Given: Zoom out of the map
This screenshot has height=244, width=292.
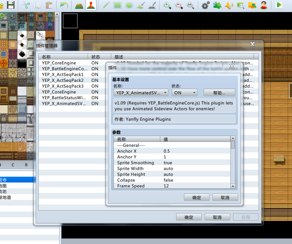Looking at the screenshot, I should coord(179,5).
